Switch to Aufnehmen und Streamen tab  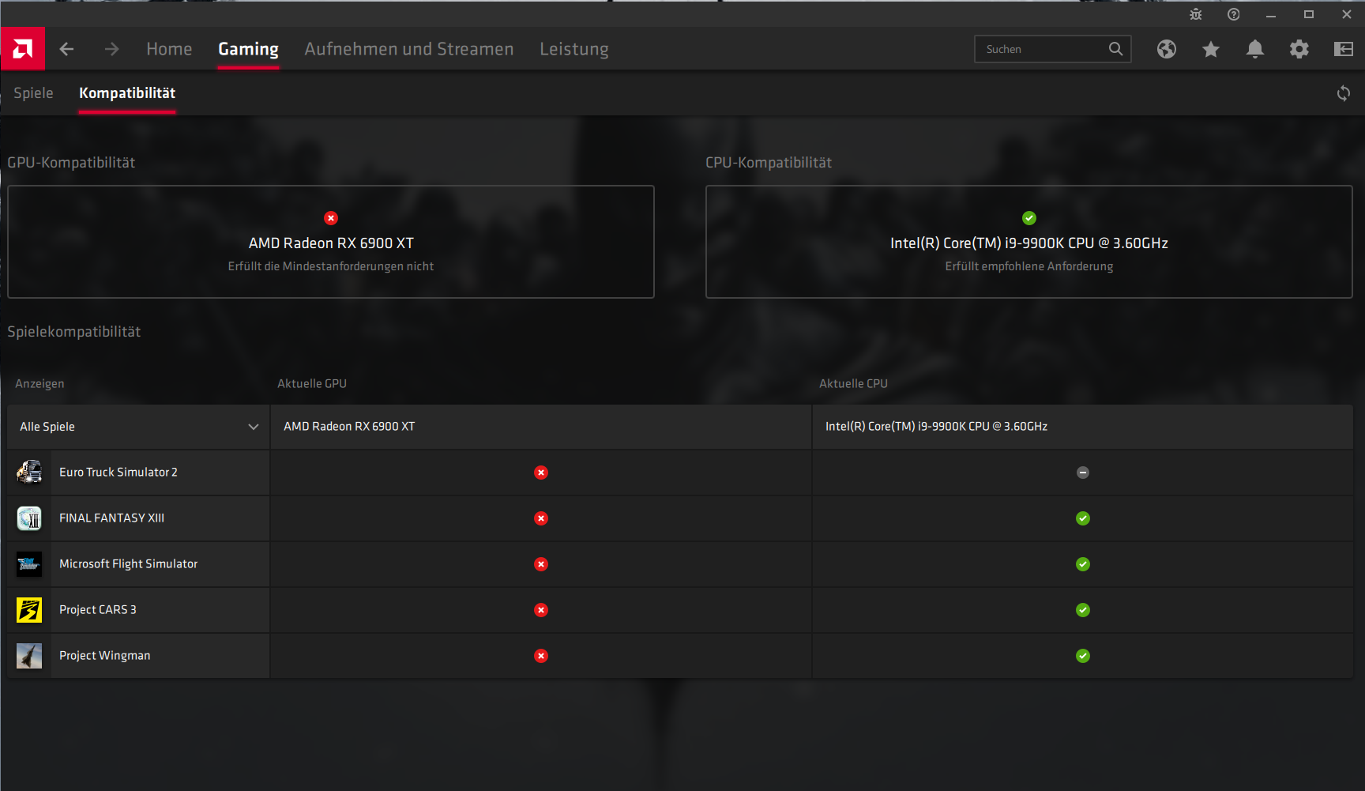coord(409,49)
